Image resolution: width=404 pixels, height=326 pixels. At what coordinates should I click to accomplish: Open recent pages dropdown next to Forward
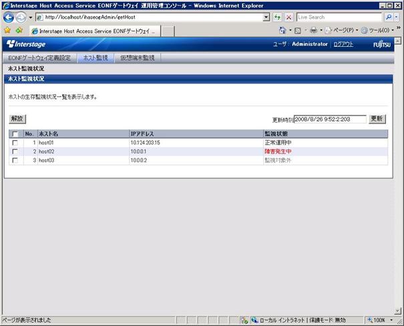tap(31, 17)
